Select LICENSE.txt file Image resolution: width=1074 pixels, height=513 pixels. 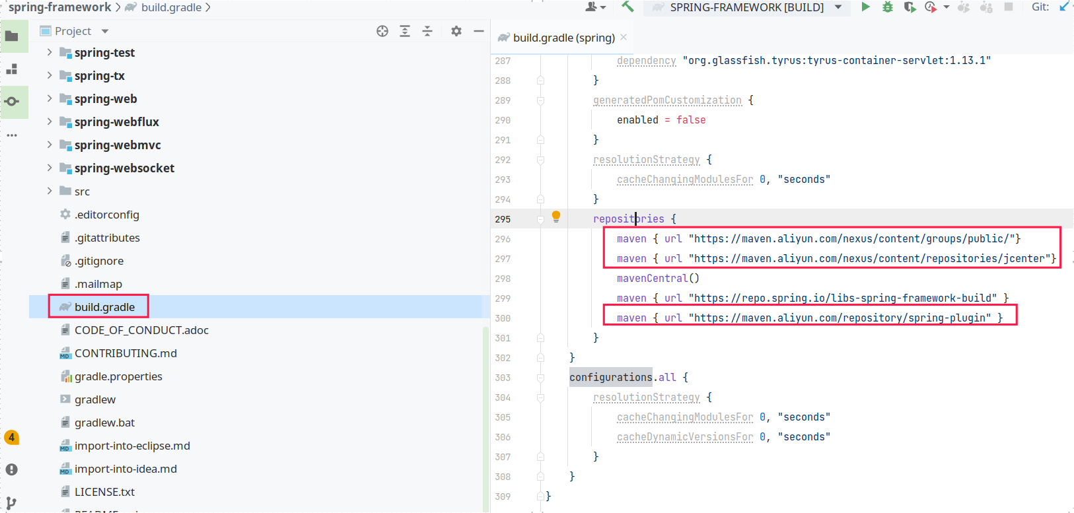[104, 492]
